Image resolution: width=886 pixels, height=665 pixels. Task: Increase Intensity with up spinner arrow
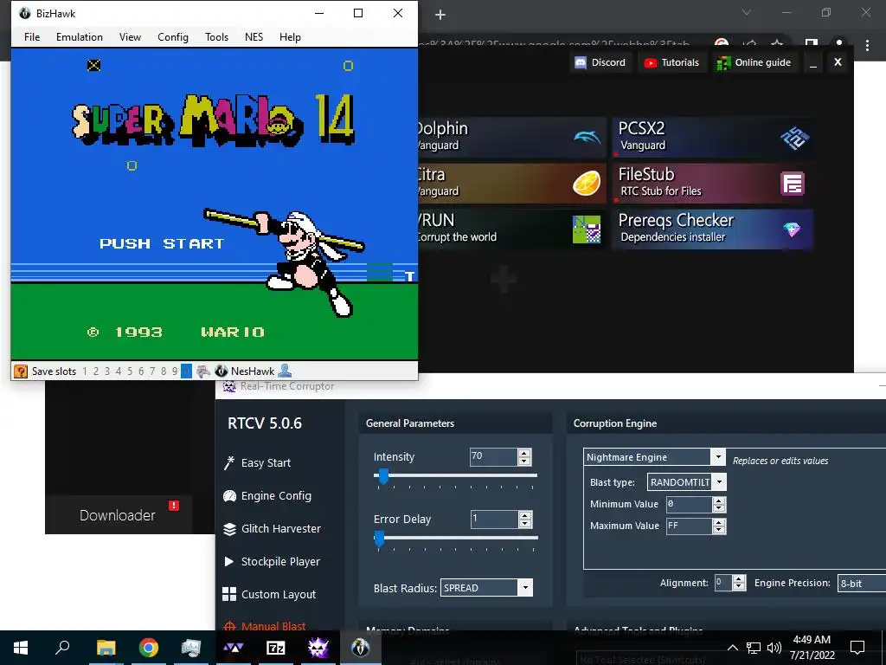click(525, 453)
